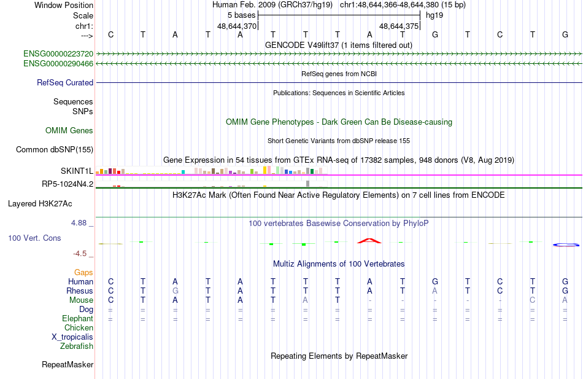The image size is (583, 379).
Task: Select the X_tropicalis alignment row label
Action: click(x=72, y=337)
